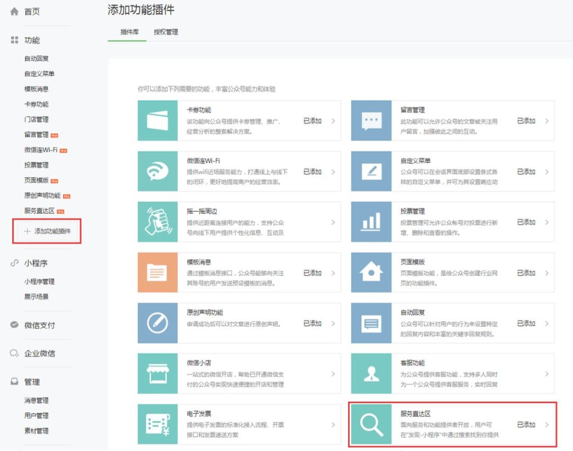Click the chevron on 电子发票 card
The image size is (573, 451).
pos(333,424)
